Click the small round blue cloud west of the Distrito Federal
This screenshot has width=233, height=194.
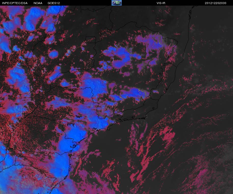point(53,54)
